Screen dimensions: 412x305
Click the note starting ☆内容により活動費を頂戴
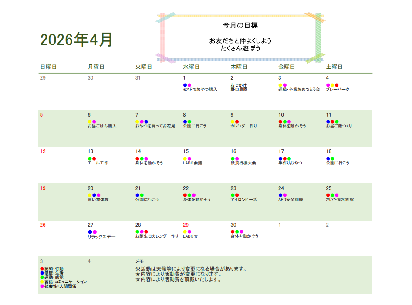(179, 279)
